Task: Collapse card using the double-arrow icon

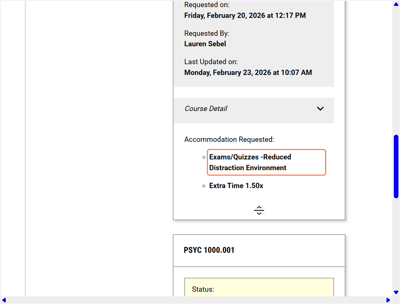Action: 259,210
